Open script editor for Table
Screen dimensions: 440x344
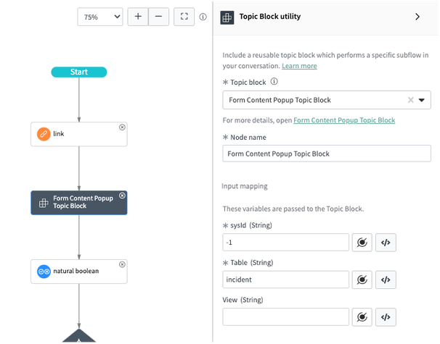point(386,280)
